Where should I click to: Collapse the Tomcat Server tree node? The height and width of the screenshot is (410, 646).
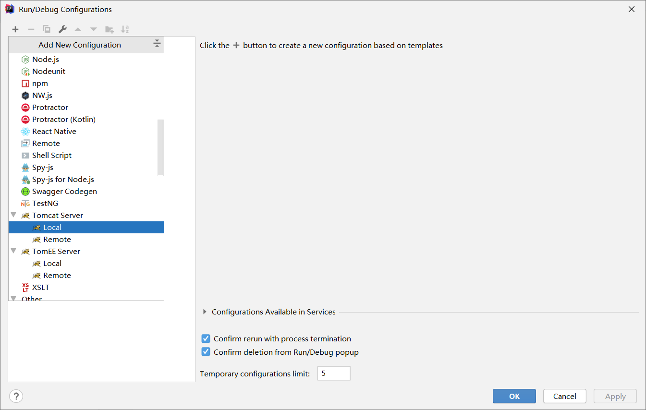[13, 215]
